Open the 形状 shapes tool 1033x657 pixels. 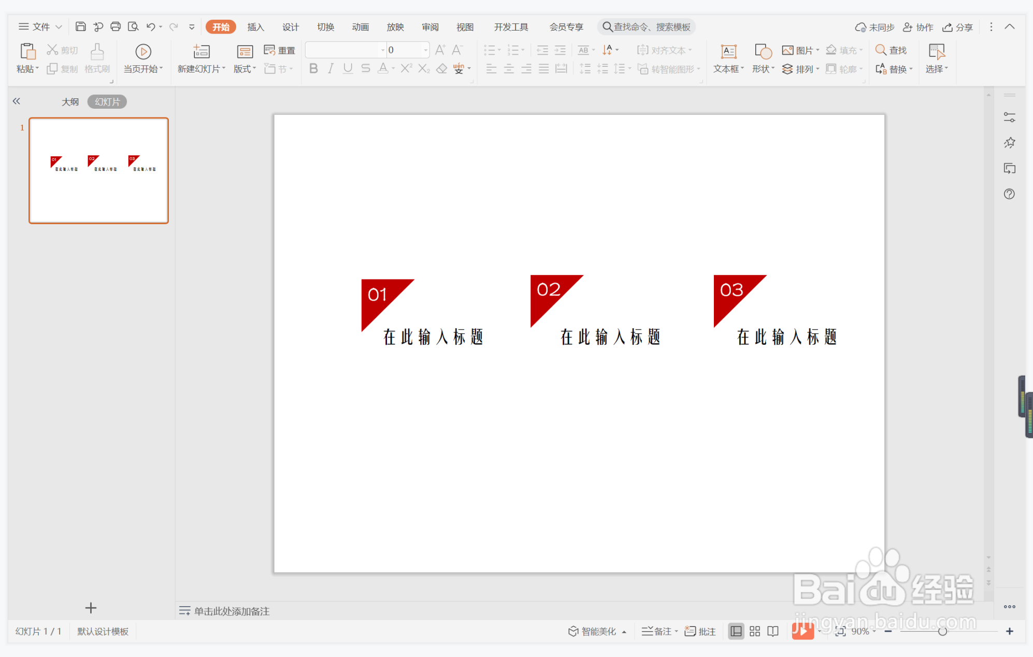coord(763,52)
